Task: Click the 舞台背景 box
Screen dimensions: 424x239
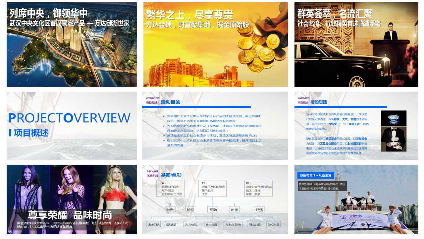Action: tap(255, 224)
